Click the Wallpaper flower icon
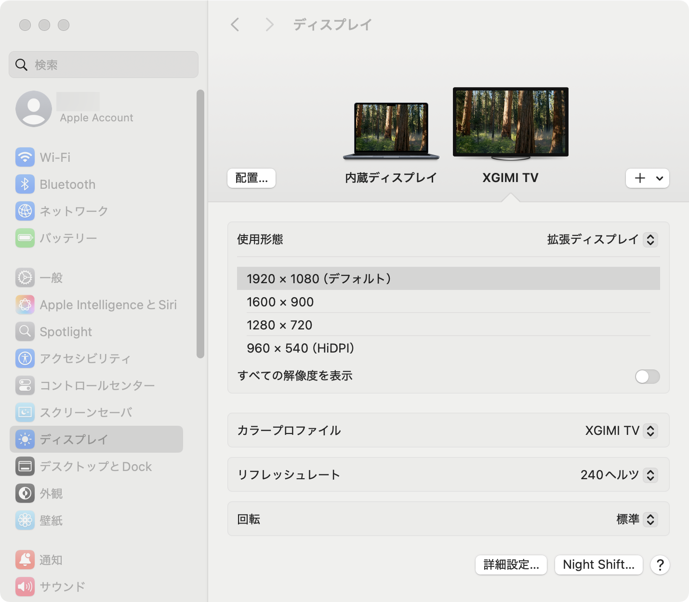Image resolution: width=689 pixels, height=602 pixels. (25, 520)
